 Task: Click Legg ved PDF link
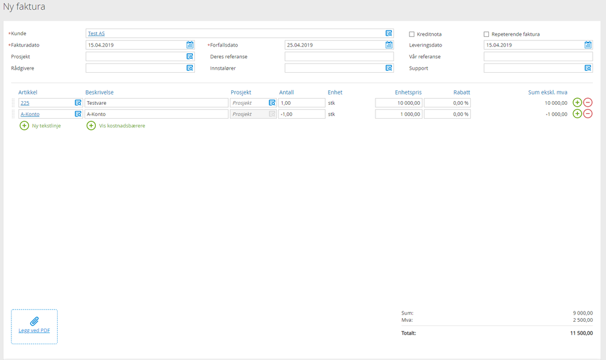pyautogui.click(x=35, y=330)
